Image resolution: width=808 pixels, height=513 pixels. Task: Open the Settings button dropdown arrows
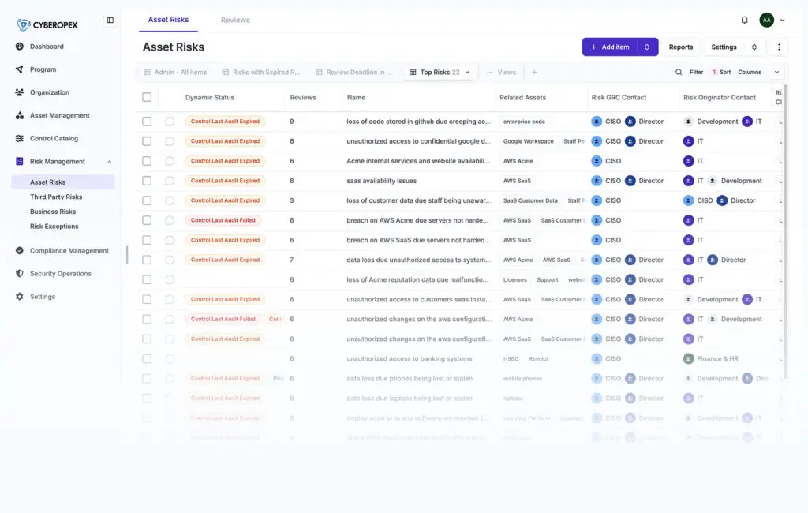click(754, 47)
